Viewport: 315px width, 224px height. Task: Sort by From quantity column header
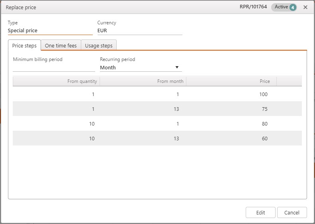coord(56,81)
